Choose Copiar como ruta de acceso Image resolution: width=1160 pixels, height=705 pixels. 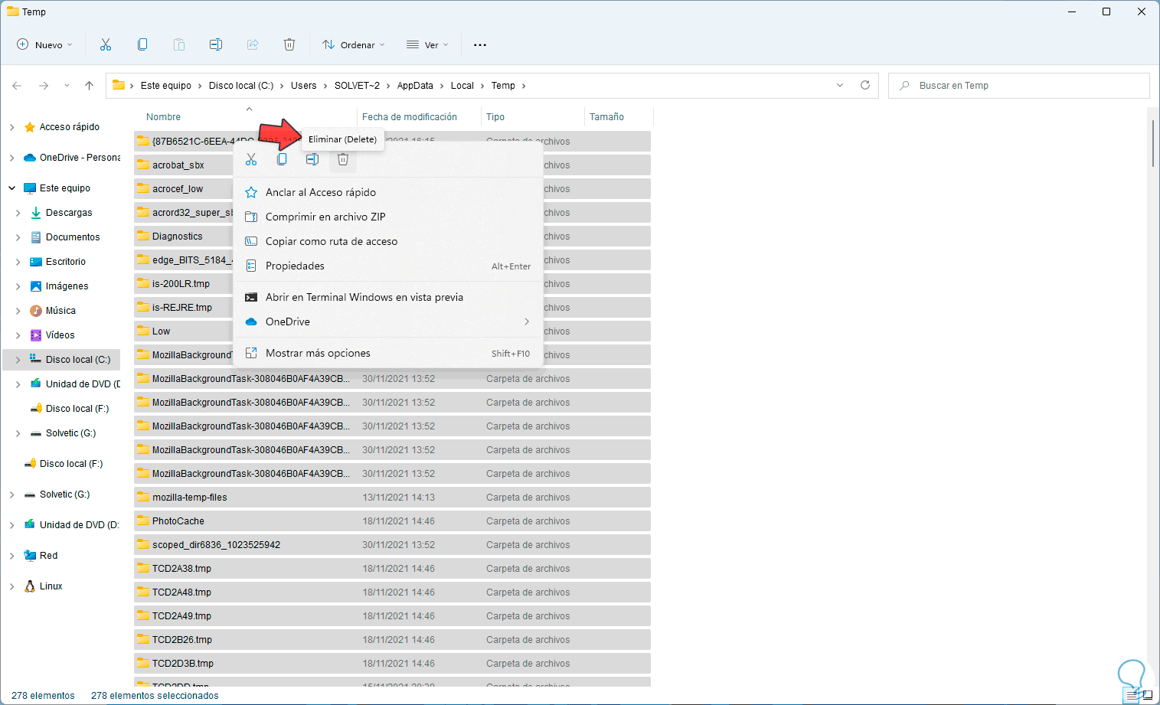(x=388, y=241)
